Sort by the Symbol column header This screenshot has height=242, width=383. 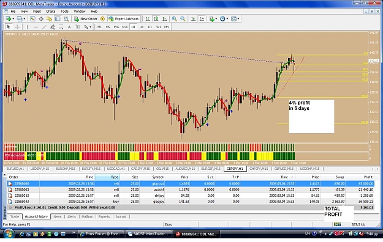point(153,177)
